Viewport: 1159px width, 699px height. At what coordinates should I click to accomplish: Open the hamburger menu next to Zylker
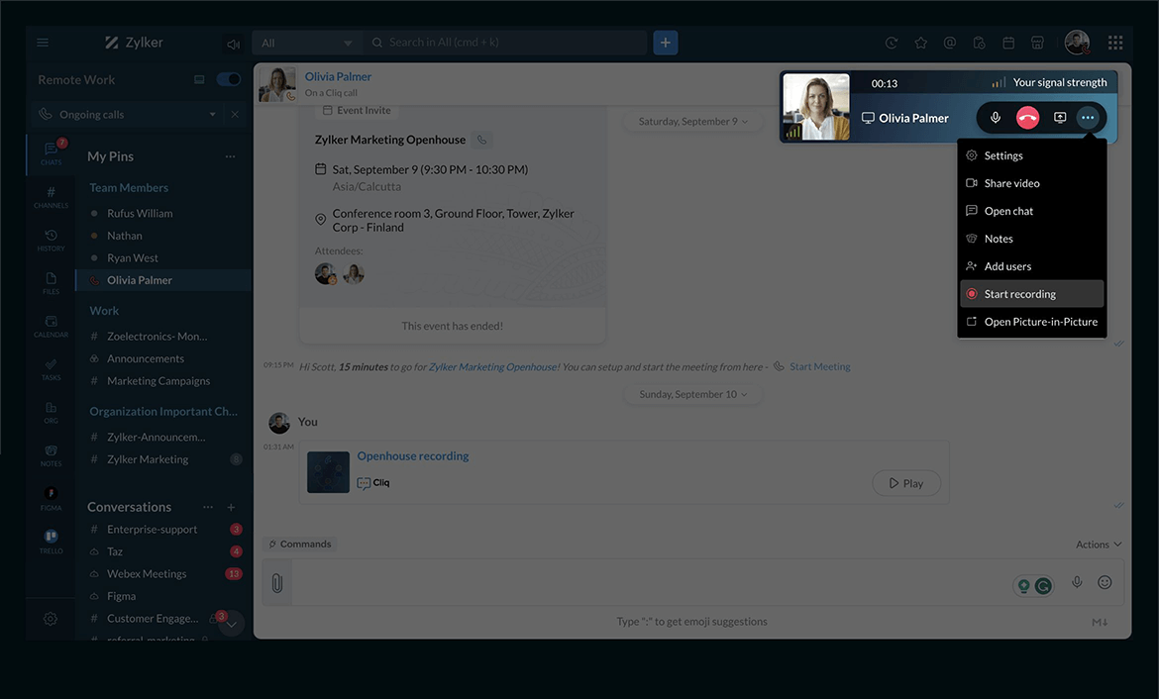tap(43, 43)
